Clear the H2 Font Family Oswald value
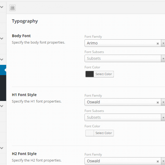Viewport: 165px width, 165px height. [158, 161]
